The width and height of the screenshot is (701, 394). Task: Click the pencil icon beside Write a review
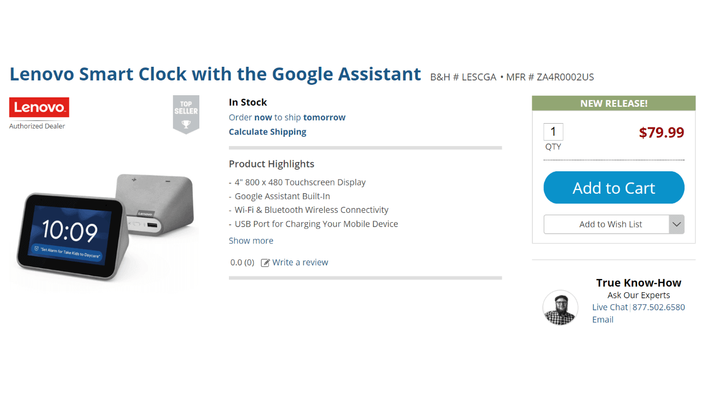[x=266, y=263]
